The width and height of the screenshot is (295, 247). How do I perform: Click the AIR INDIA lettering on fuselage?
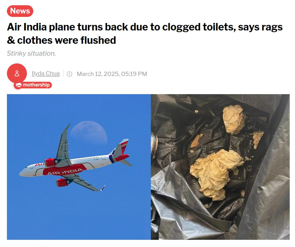65,172
